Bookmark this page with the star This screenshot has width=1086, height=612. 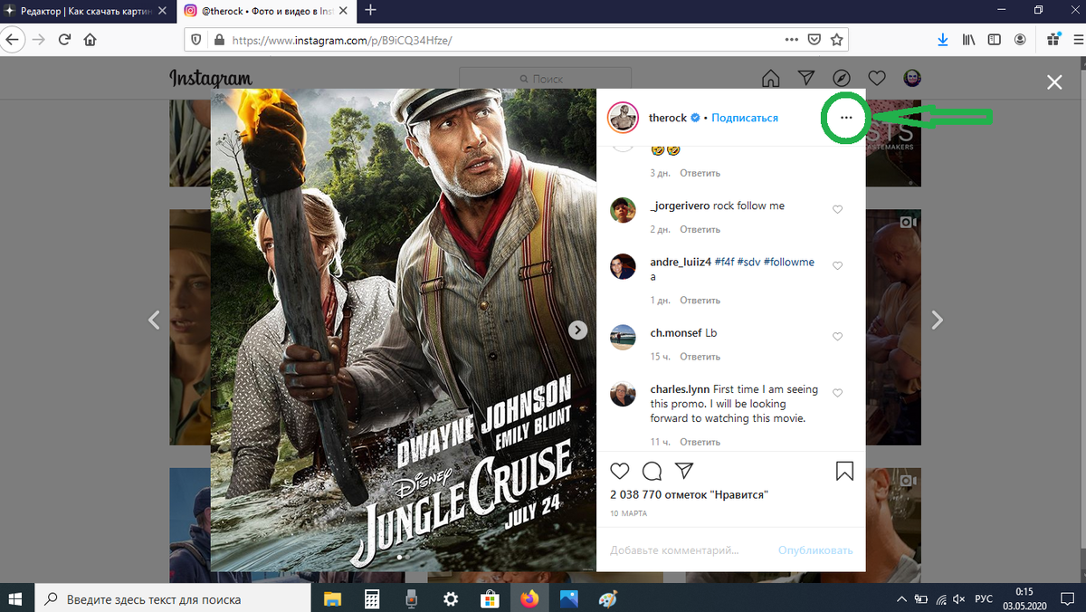click(x=837, y=40)
